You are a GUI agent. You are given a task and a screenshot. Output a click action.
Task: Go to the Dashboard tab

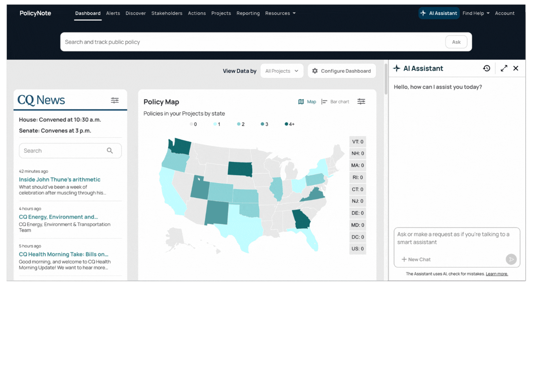88,13
